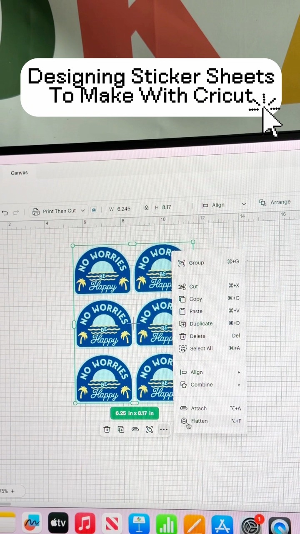
Task: Choose Copy from the context menu
Action: coord(209,299)
